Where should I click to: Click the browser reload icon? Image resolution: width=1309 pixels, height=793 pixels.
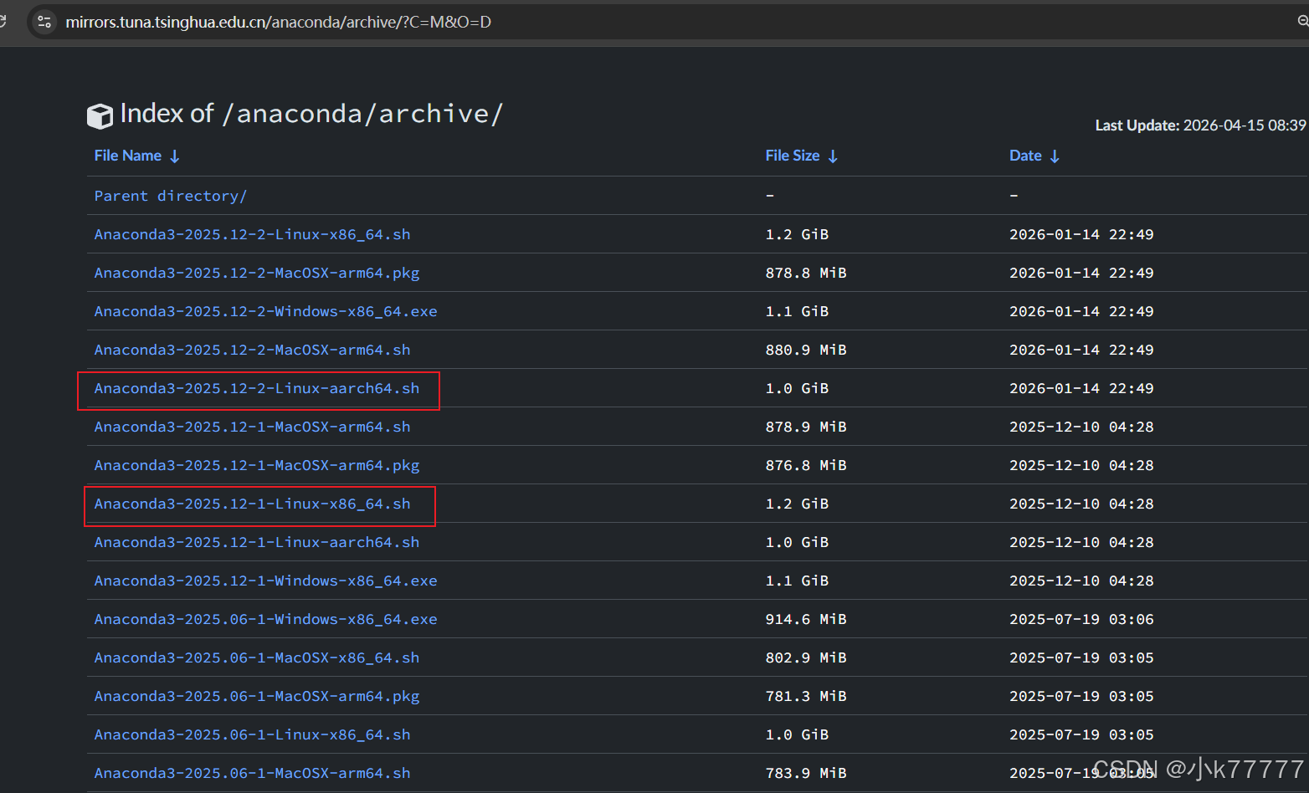click(3, 22)
